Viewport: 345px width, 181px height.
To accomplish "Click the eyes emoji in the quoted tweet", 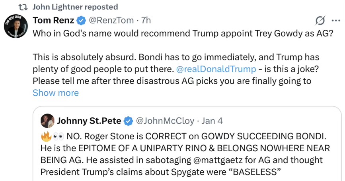I will click(x=58, y=137).
